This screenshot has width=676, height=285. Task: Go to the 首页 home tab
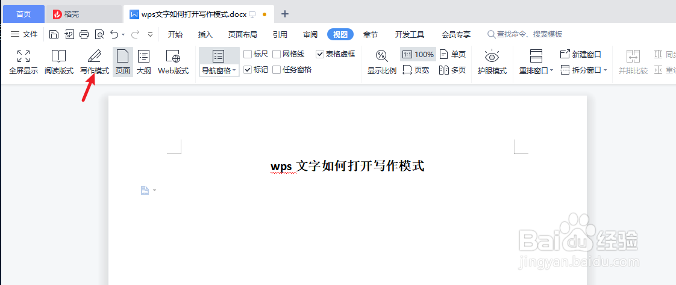coord(23,14)
